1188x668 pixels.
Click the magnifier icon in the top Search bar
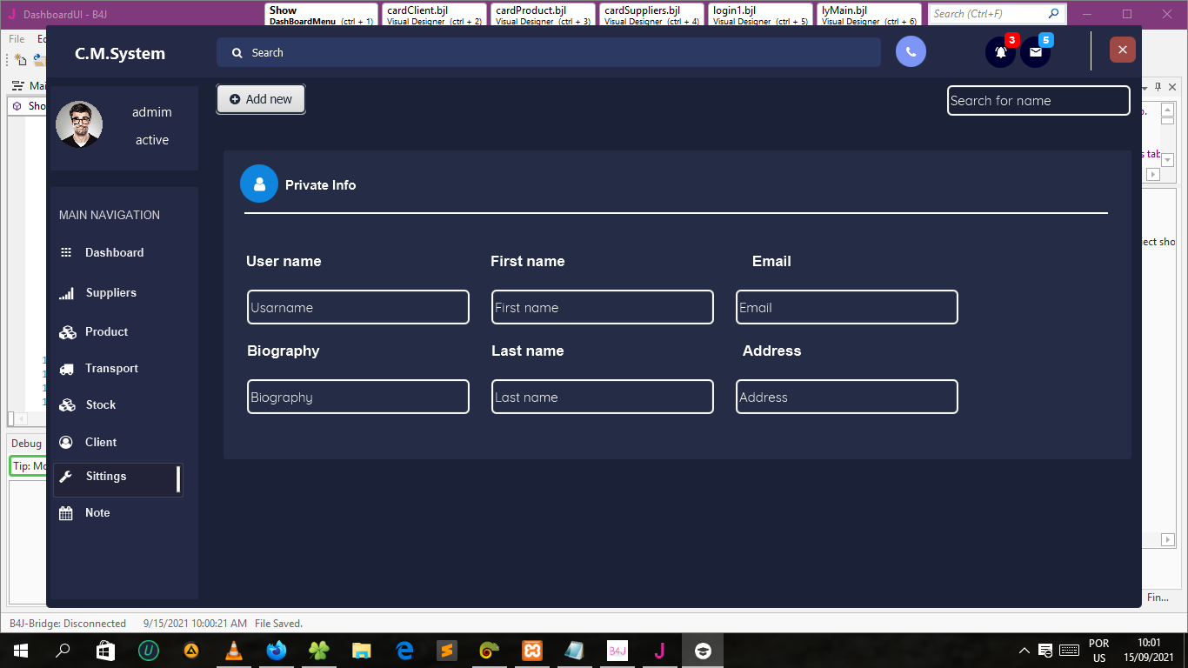237,53
